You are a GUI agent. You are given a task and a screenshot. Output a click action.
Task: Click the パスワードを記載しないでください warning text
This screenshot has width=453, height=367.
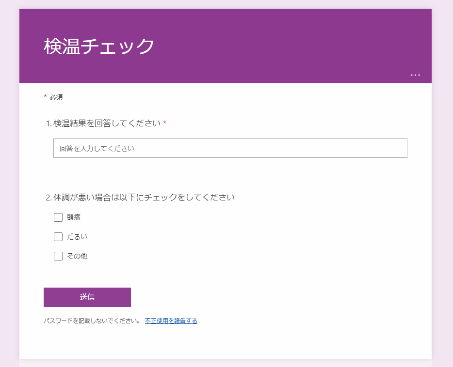90,321
